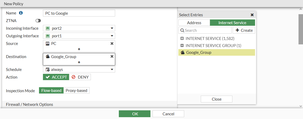Viewport: 303px width, 119px height.
Task: Select Proxy-based inspection mode
Action: tap(76, 91)
